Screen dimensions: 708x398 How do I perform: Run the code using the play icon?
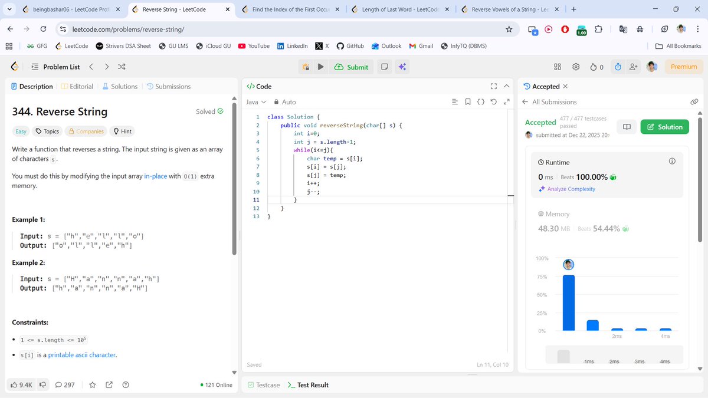click(319, 67)
